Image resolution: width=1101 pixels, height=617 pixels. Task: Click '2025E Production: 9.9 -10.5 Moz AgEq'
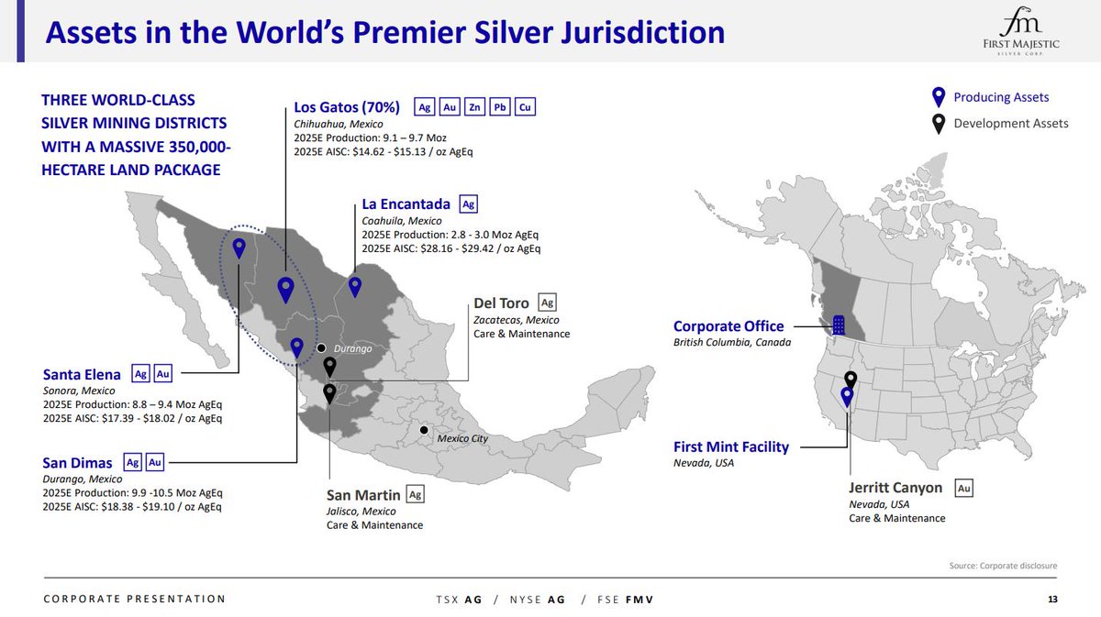(x=132, y=492)
